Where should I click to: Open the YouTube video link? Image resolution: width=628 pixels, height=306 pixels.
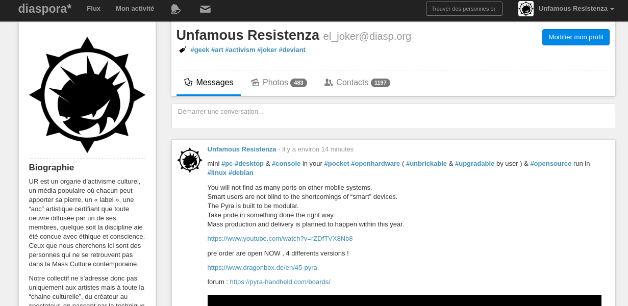click(280, 239)
